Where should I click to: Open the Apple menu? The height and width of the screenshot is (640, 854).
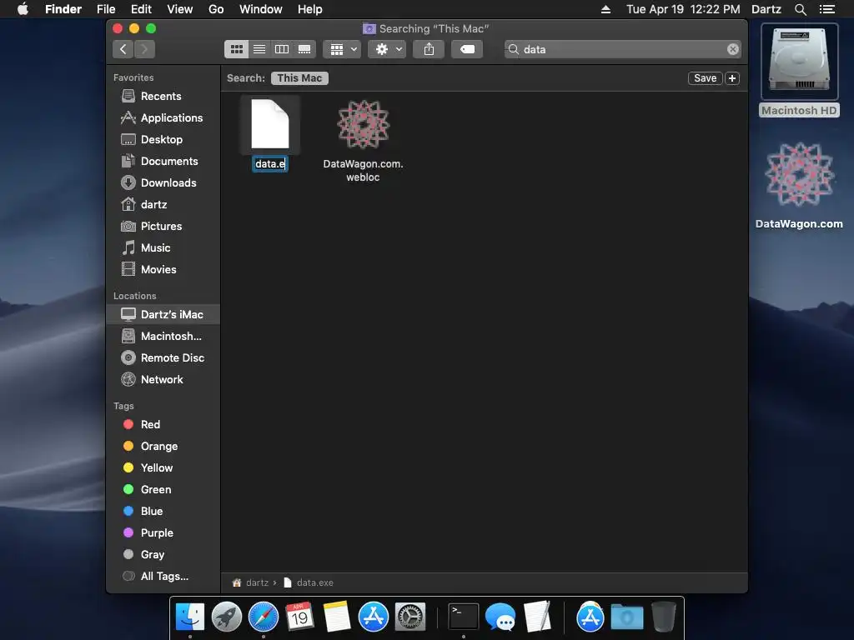pos(23,9)
